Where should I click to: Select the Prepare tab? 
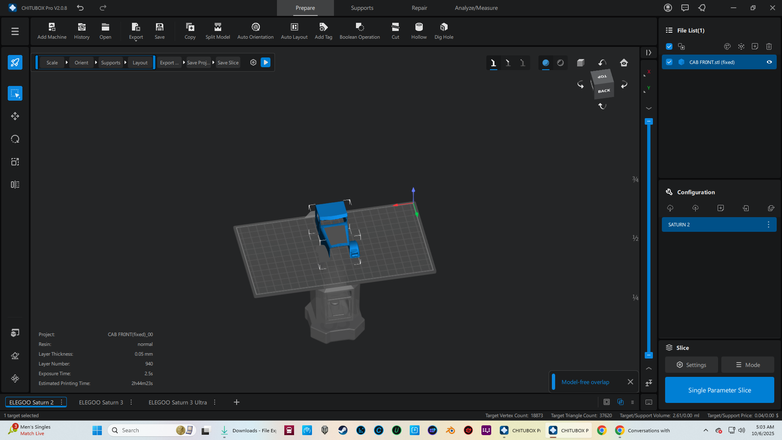pos(305,8)
